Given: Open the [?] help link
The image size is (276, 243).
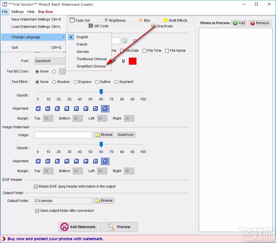Looking at the screenshot, I should coord(135,41).
